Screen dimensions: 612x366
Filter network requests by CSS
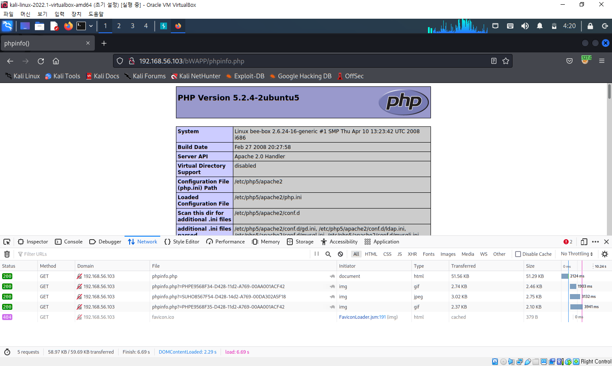point(387,254)
